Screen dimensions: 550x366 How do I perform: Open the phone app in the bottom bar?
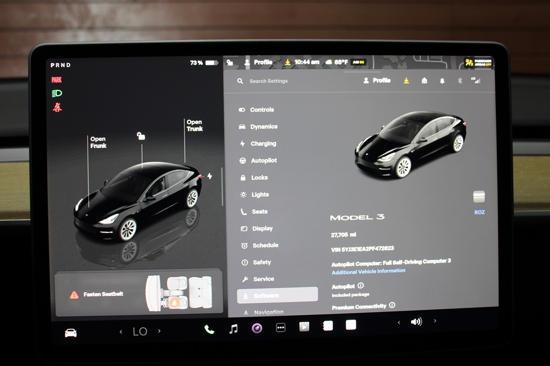[x=209, y=329]
